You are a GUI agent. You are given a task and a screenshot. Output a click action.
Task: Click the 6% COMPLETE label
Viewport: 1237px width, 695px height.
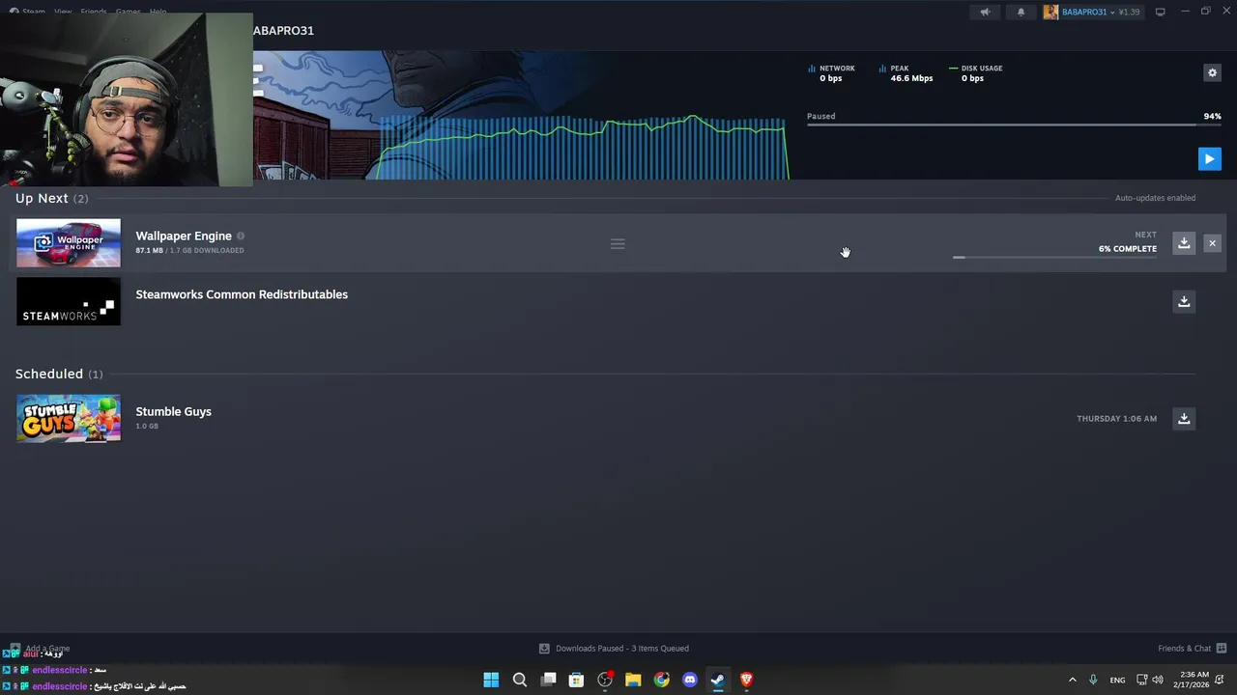click(x=1127, y=249)
